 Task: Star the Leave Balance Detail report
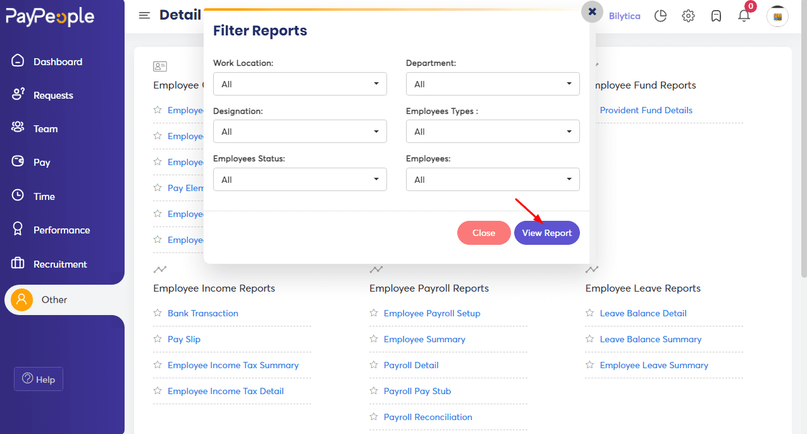pos(589,313)
